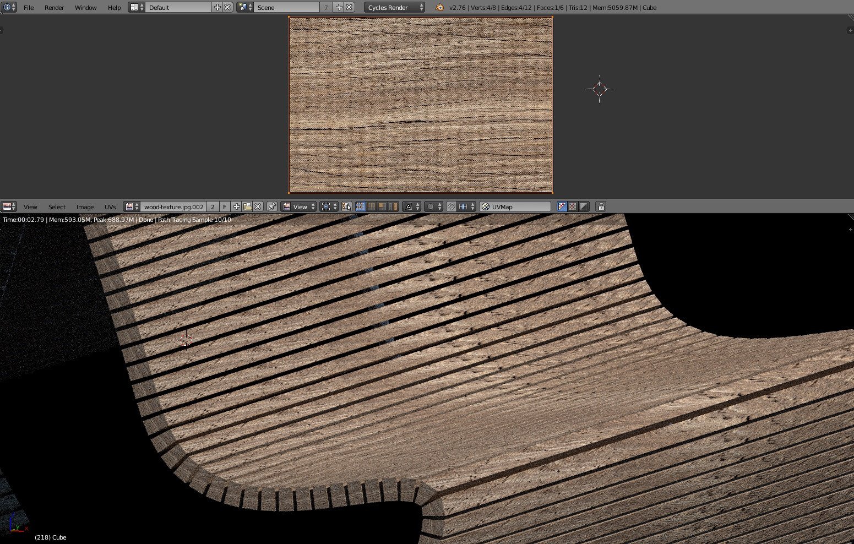Show color and alpha channels icon
This screenshot has height=544, width=854.
click(x=562, y=206)
